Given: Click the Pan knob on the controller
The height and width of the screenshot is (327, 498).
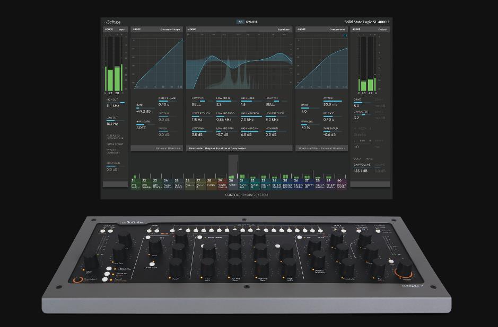Looking at the screenshot, I should pyautogui.click(x=379, y=268).
